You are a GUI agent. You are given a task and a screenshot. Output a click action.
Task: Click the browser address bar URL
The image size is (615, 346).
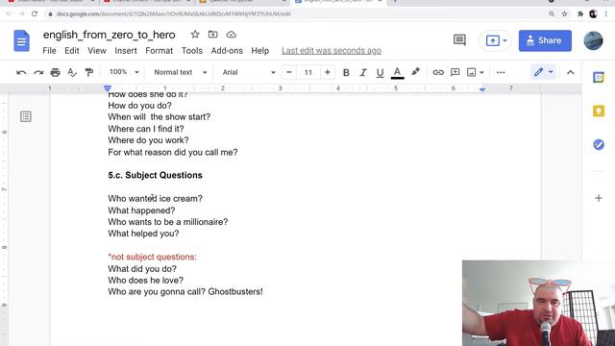pyautogui.click(x=173, y=13)
